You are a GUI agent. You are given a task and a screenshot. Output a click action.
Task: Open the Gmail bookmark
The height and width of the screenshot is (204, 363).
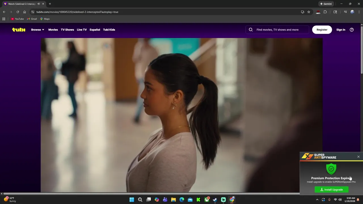tap(32, 19)
